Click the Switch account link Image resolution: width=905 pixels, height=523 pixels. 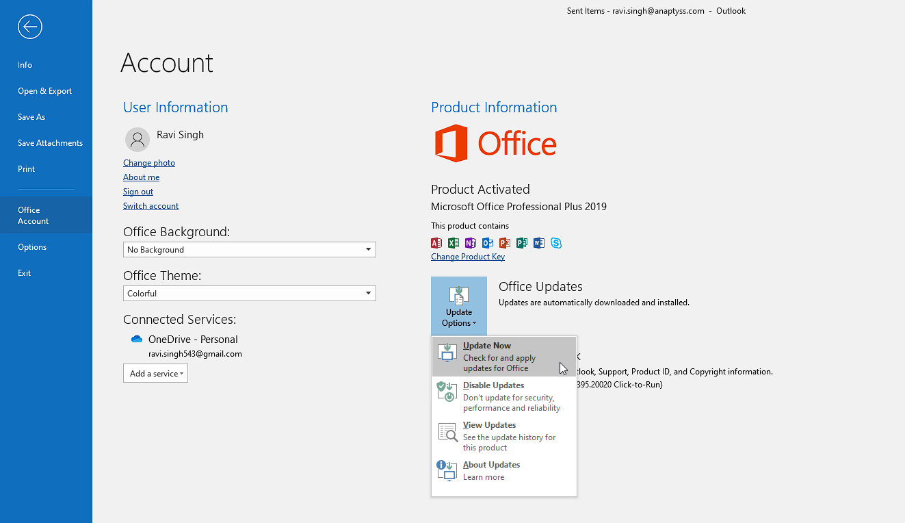point(150,206)
